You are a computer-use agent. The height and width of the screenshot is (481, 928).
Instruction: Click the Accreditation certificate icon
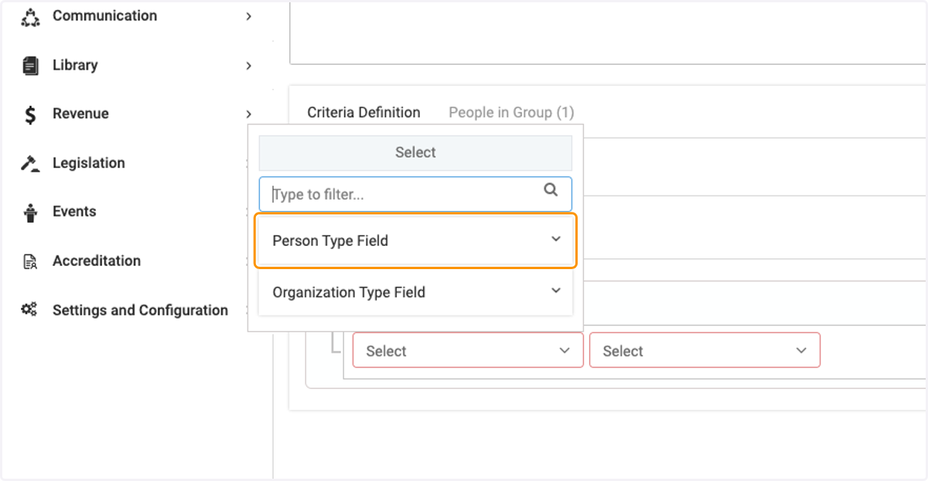coord(30,261)
